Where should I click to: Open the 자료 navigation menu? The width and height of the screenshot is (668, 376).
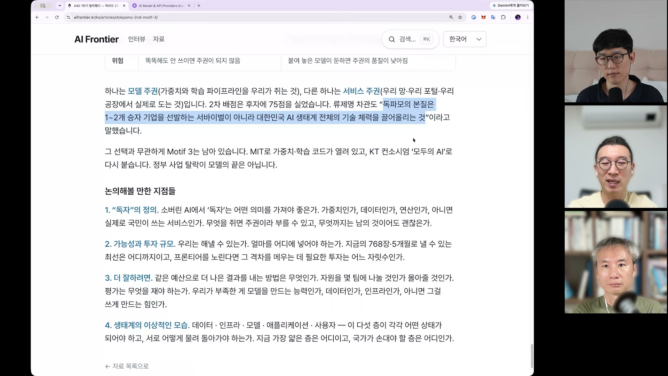pos(159,39)
